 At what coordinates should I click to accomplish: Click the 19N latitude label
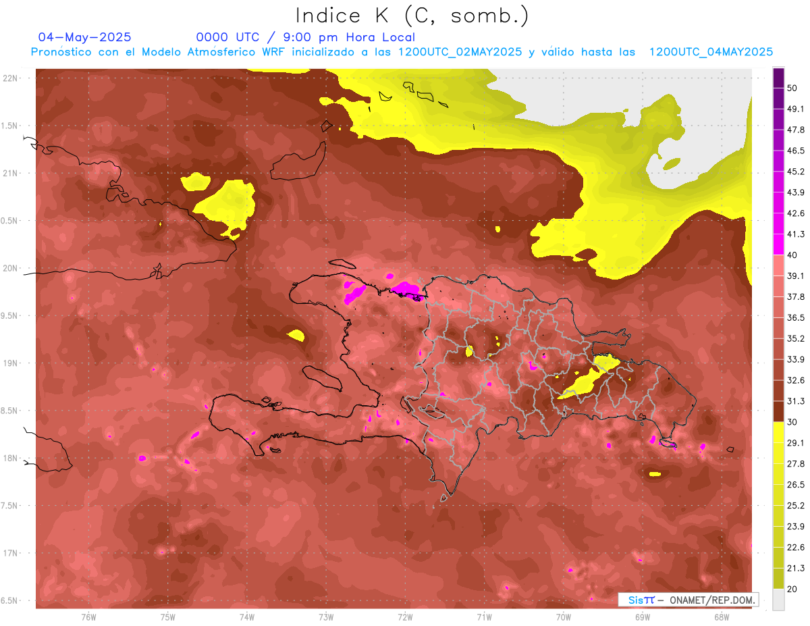[10, 363]
